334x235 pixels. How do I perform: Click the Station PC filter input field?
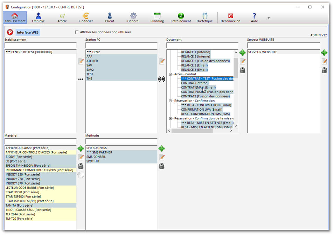point(121,46)
